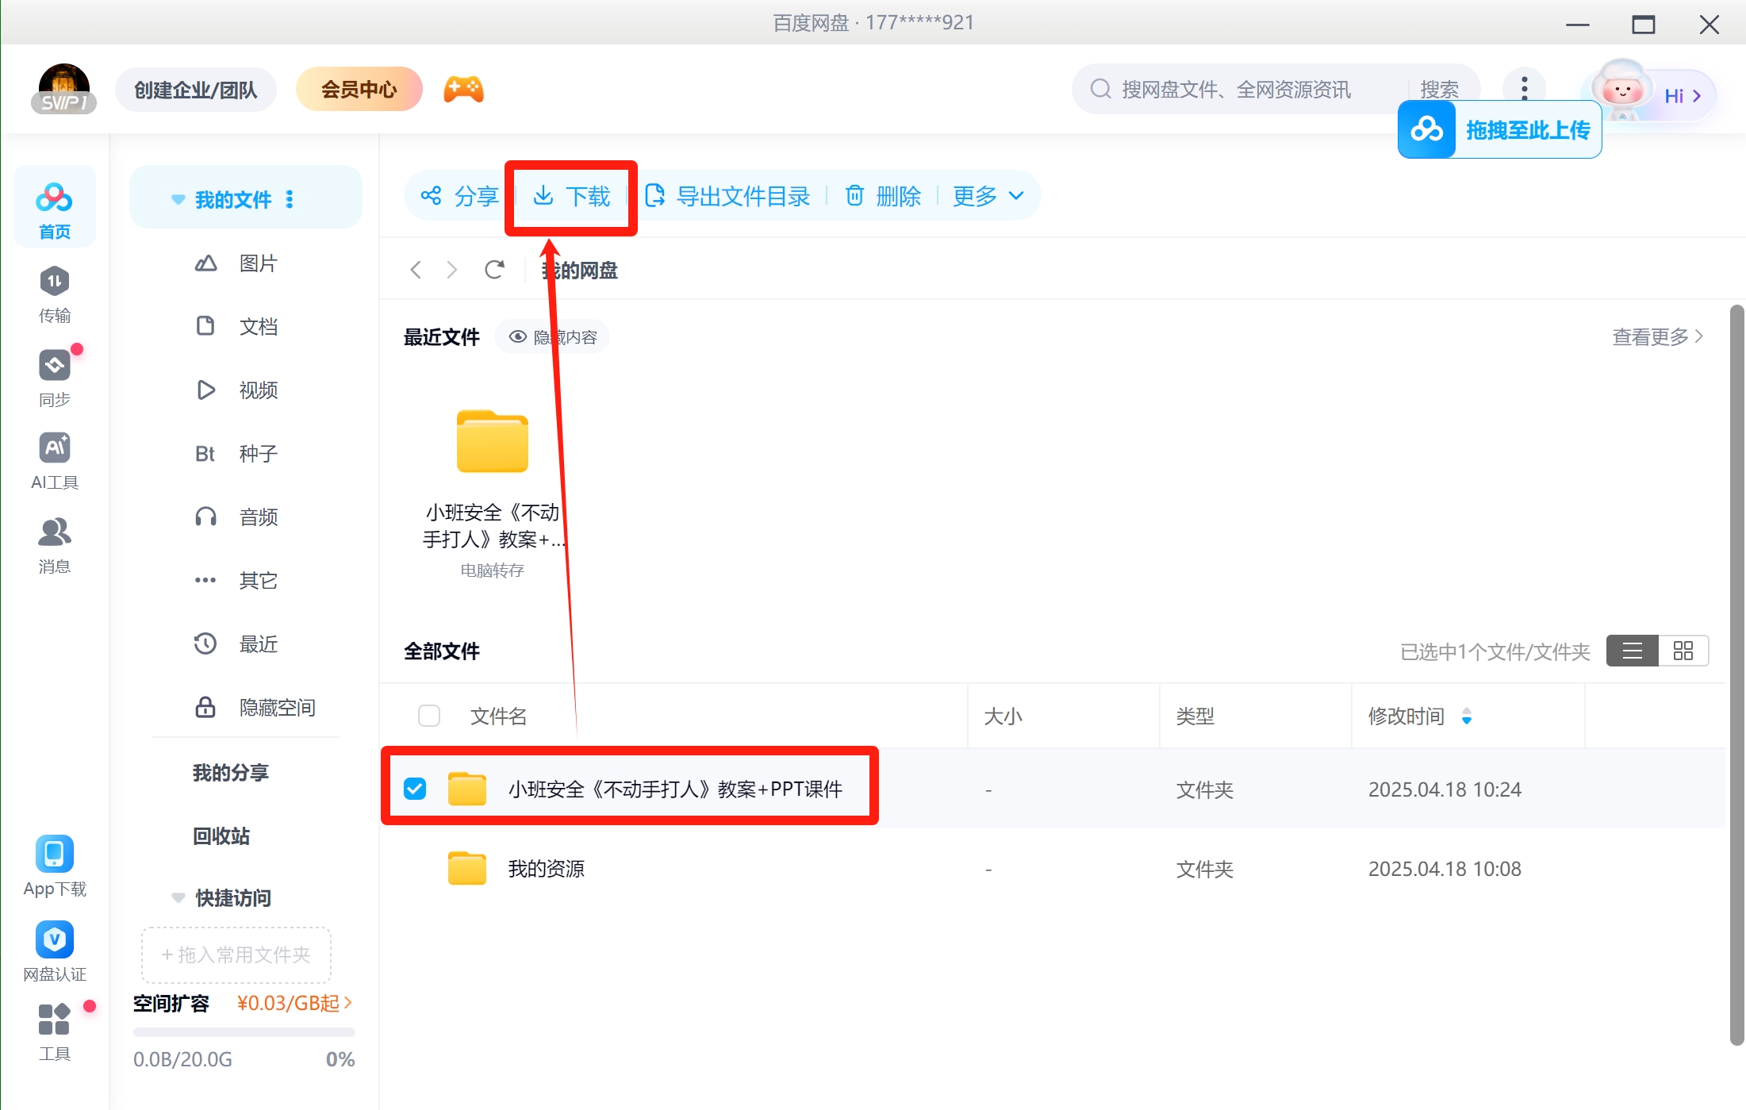
Task: Click the App下载 icon
Action: [x=54, y=866]
